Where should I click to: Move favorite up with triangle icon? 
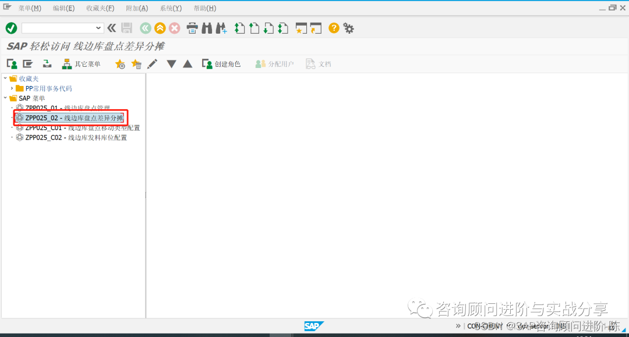tap(188, 64)
